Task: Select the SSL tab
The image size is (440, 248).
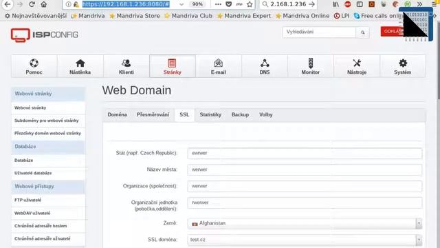Action: [184, 115]
